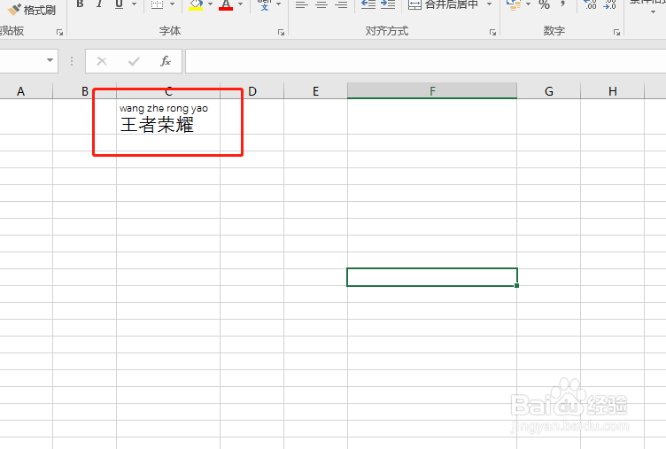This screenshot has height=449, width=666.
Task: Open Insert Function fx dialog
Action: (166, 61)
